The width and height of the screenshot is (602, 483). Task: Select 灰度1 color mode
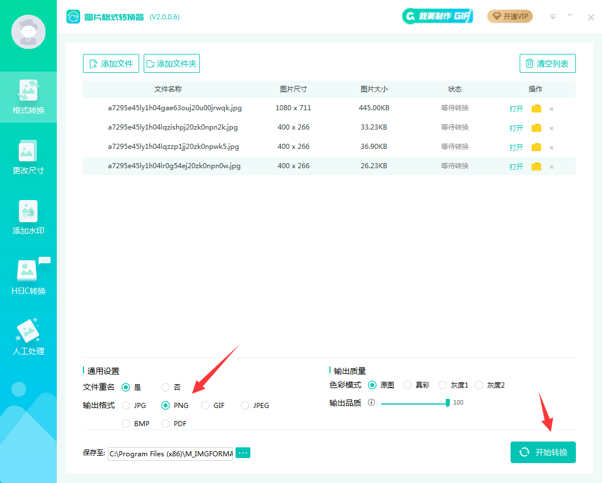[x=442, y=385]
